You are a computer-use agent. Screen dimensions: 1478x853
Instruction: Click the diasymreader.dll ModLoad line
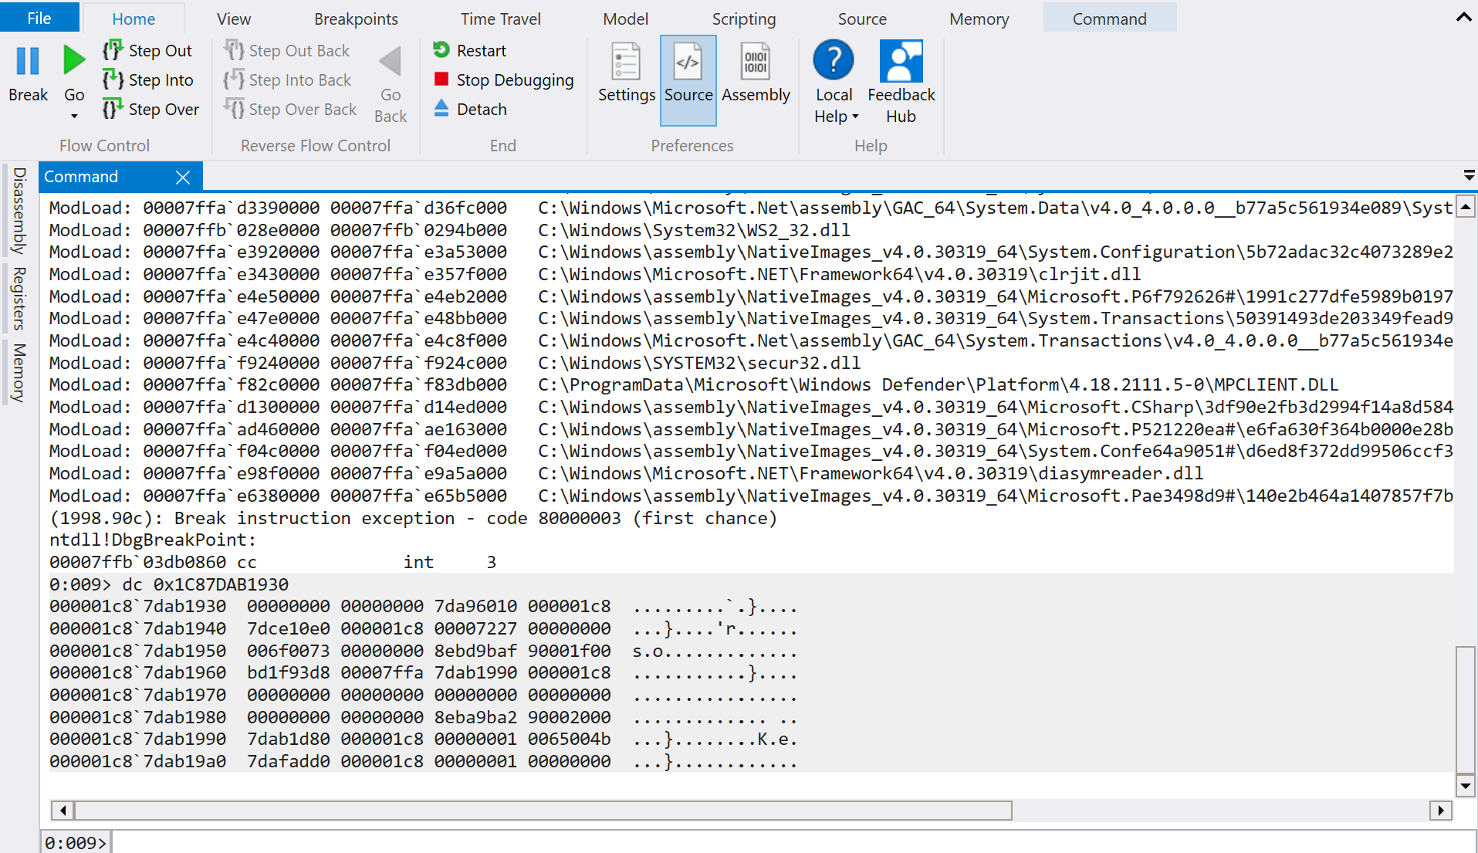click(626, 473)
